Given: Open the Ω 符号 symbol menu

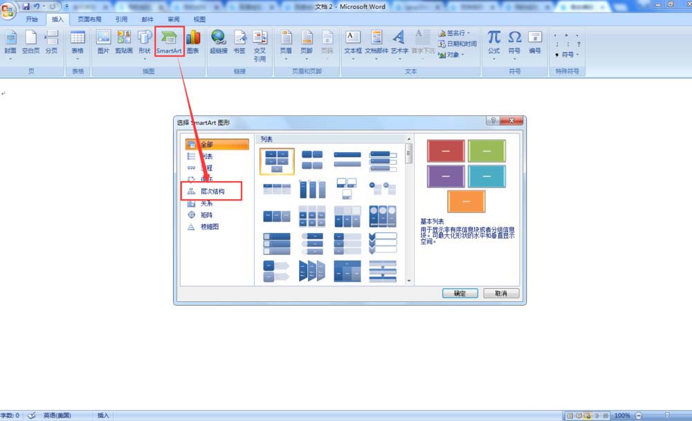Looking at the screenshot, I should (x=515, y=44).
